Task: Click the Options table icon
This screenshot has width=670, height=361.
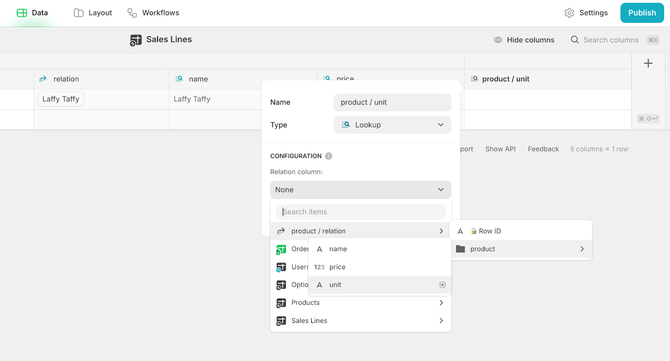Action: click(x=281, y=285)
